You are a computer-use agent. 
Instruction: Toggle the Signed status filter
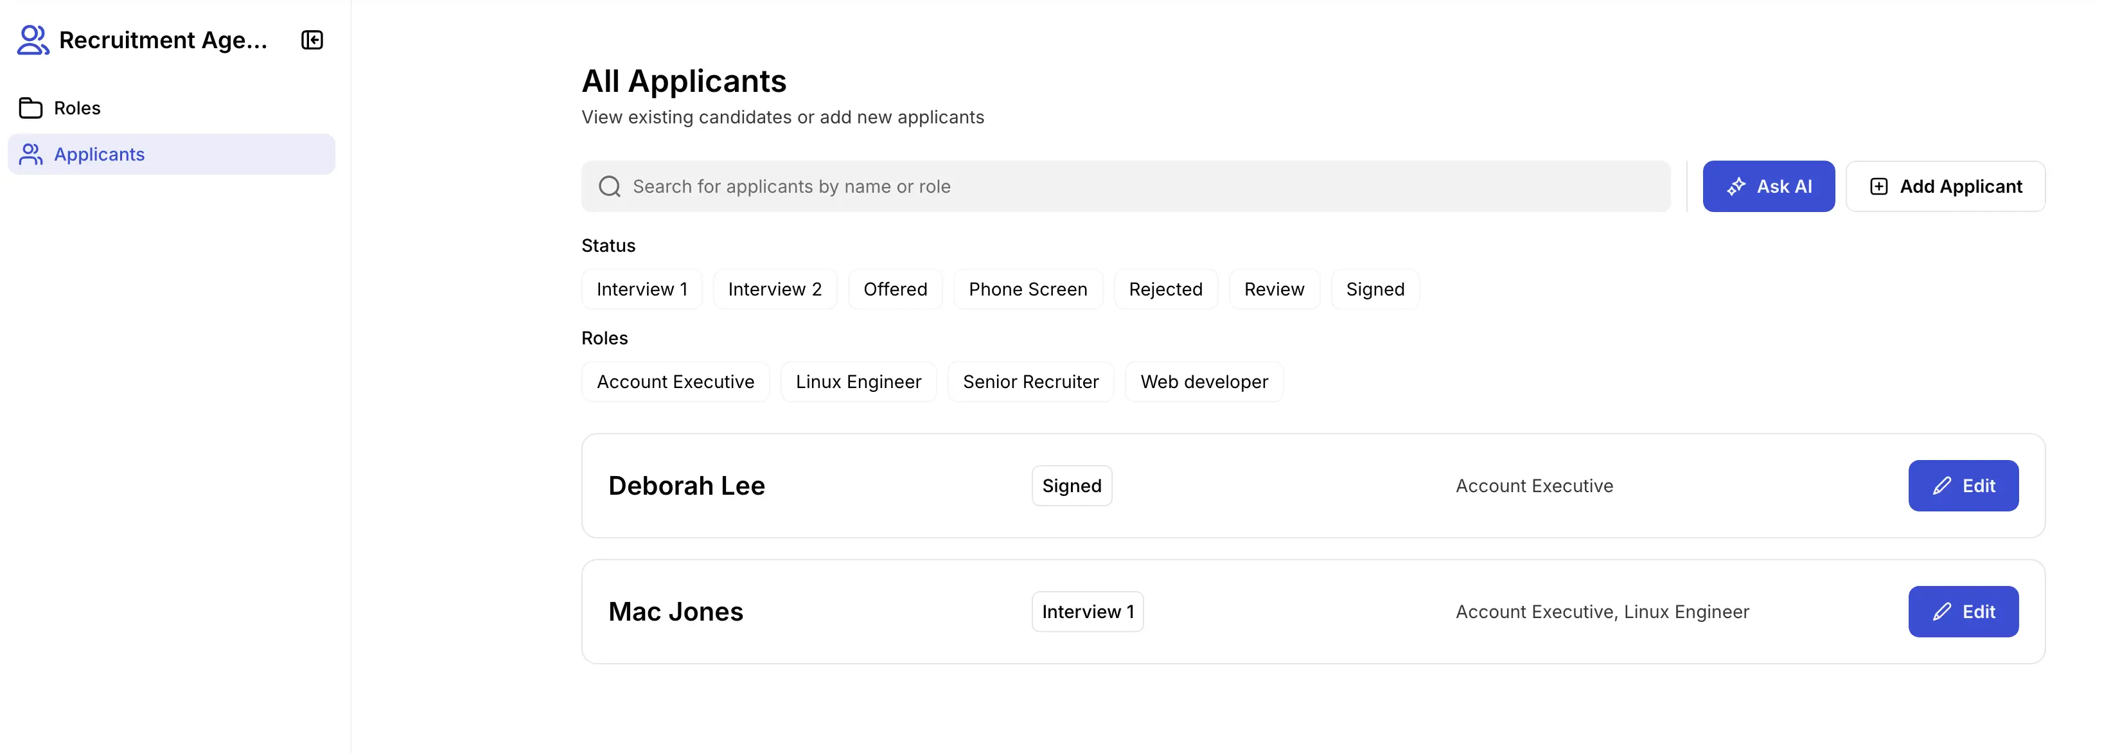1374,288
